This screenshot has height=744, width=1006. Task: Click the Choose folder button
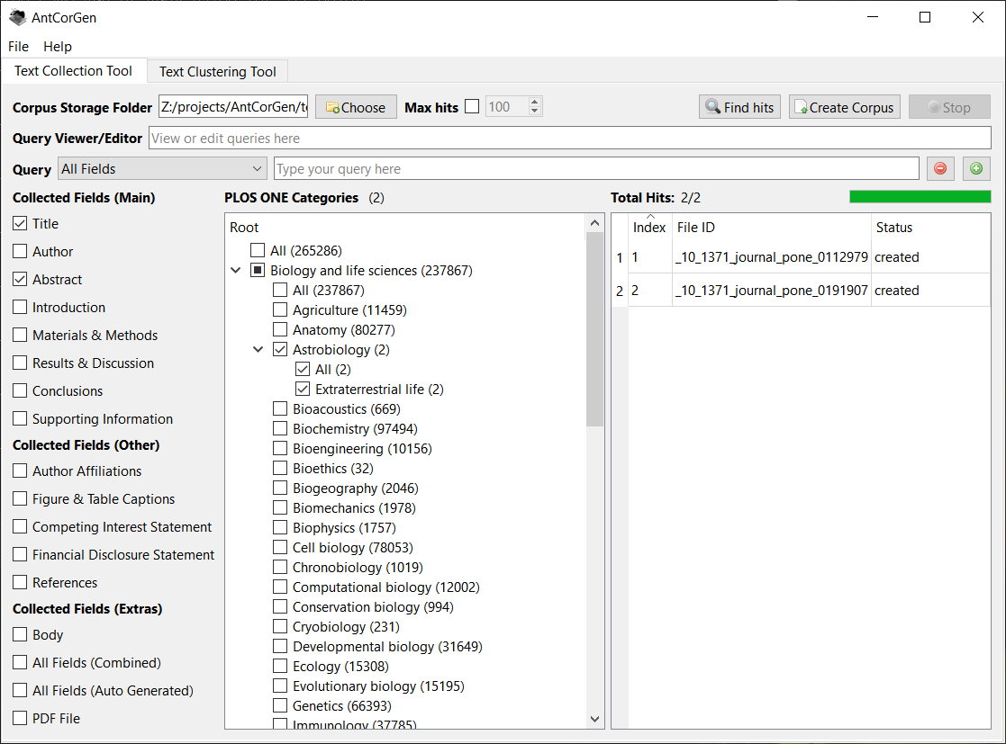[356, 107]
